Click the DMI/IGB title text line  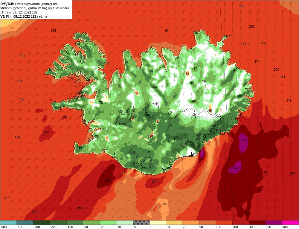(29, 4)
